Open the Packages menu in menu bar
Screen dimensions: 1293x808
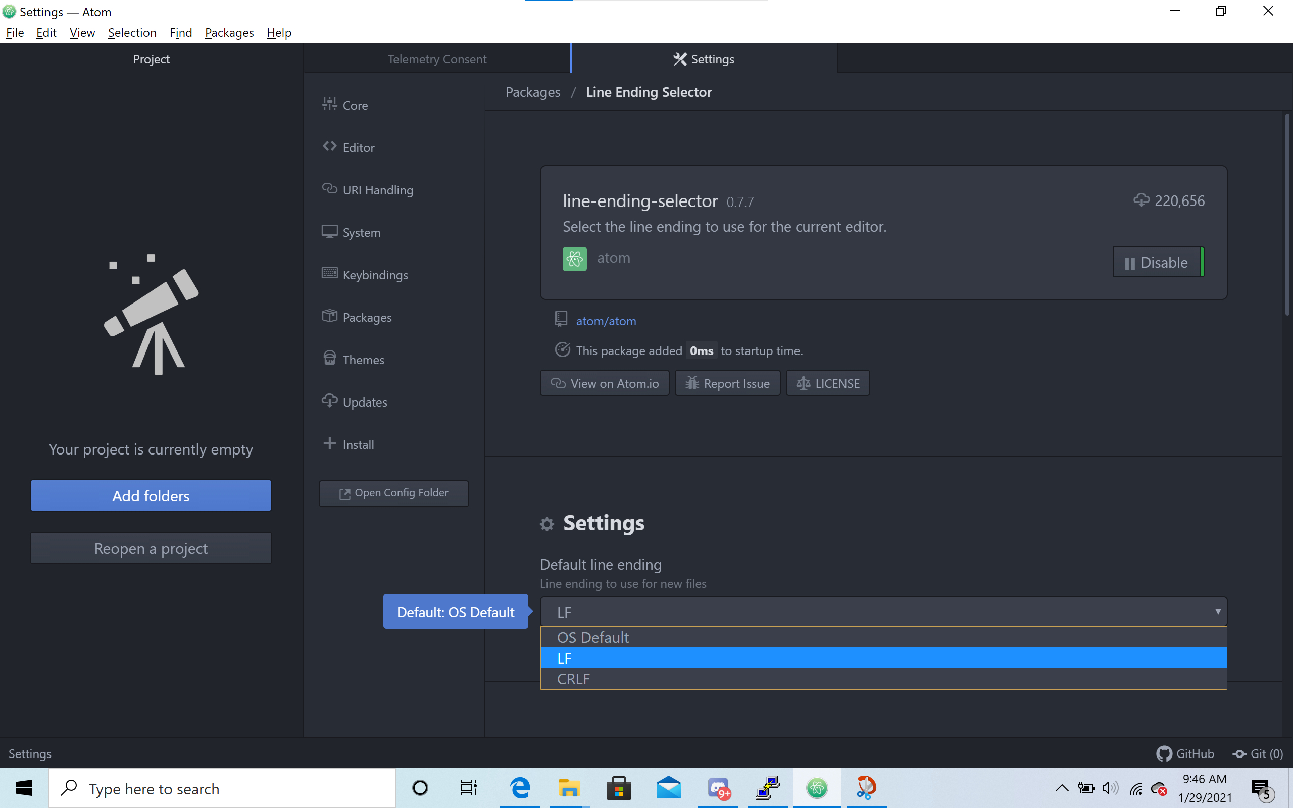pos(229,33)
